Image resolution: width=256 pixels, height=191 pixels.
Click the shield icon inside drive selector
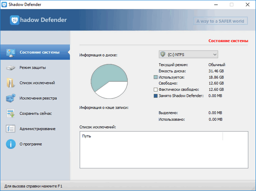tap(163, 54)
